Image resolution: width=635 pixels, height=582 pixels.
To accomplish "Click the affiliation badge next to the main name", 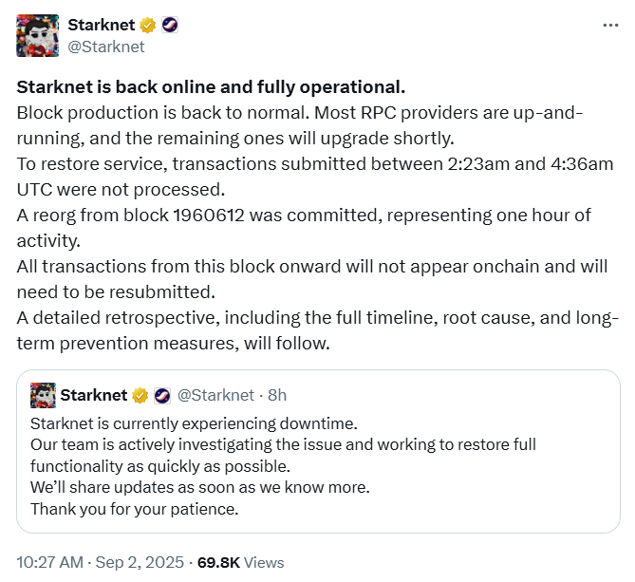I will [x=169, y=26].
